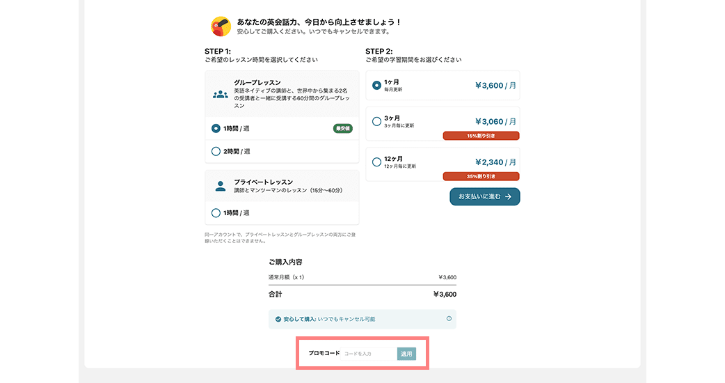The image size is (725, 383).
Task: Select the 2時間/週 group lesson option
Action: tap(216, 151)
